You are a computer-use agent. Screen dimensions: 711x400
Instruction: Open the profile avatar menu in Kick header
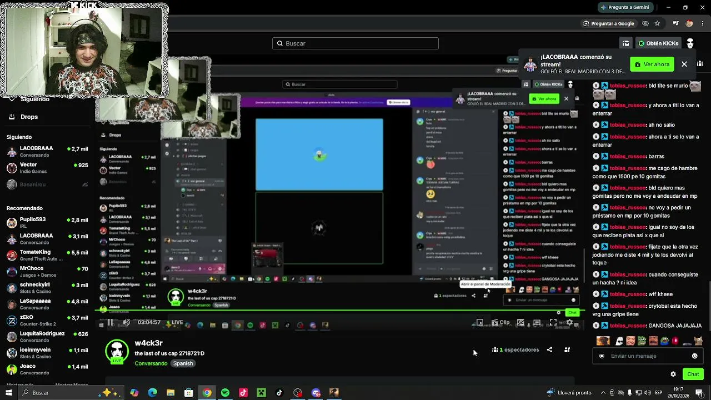(x=690, y=43)
